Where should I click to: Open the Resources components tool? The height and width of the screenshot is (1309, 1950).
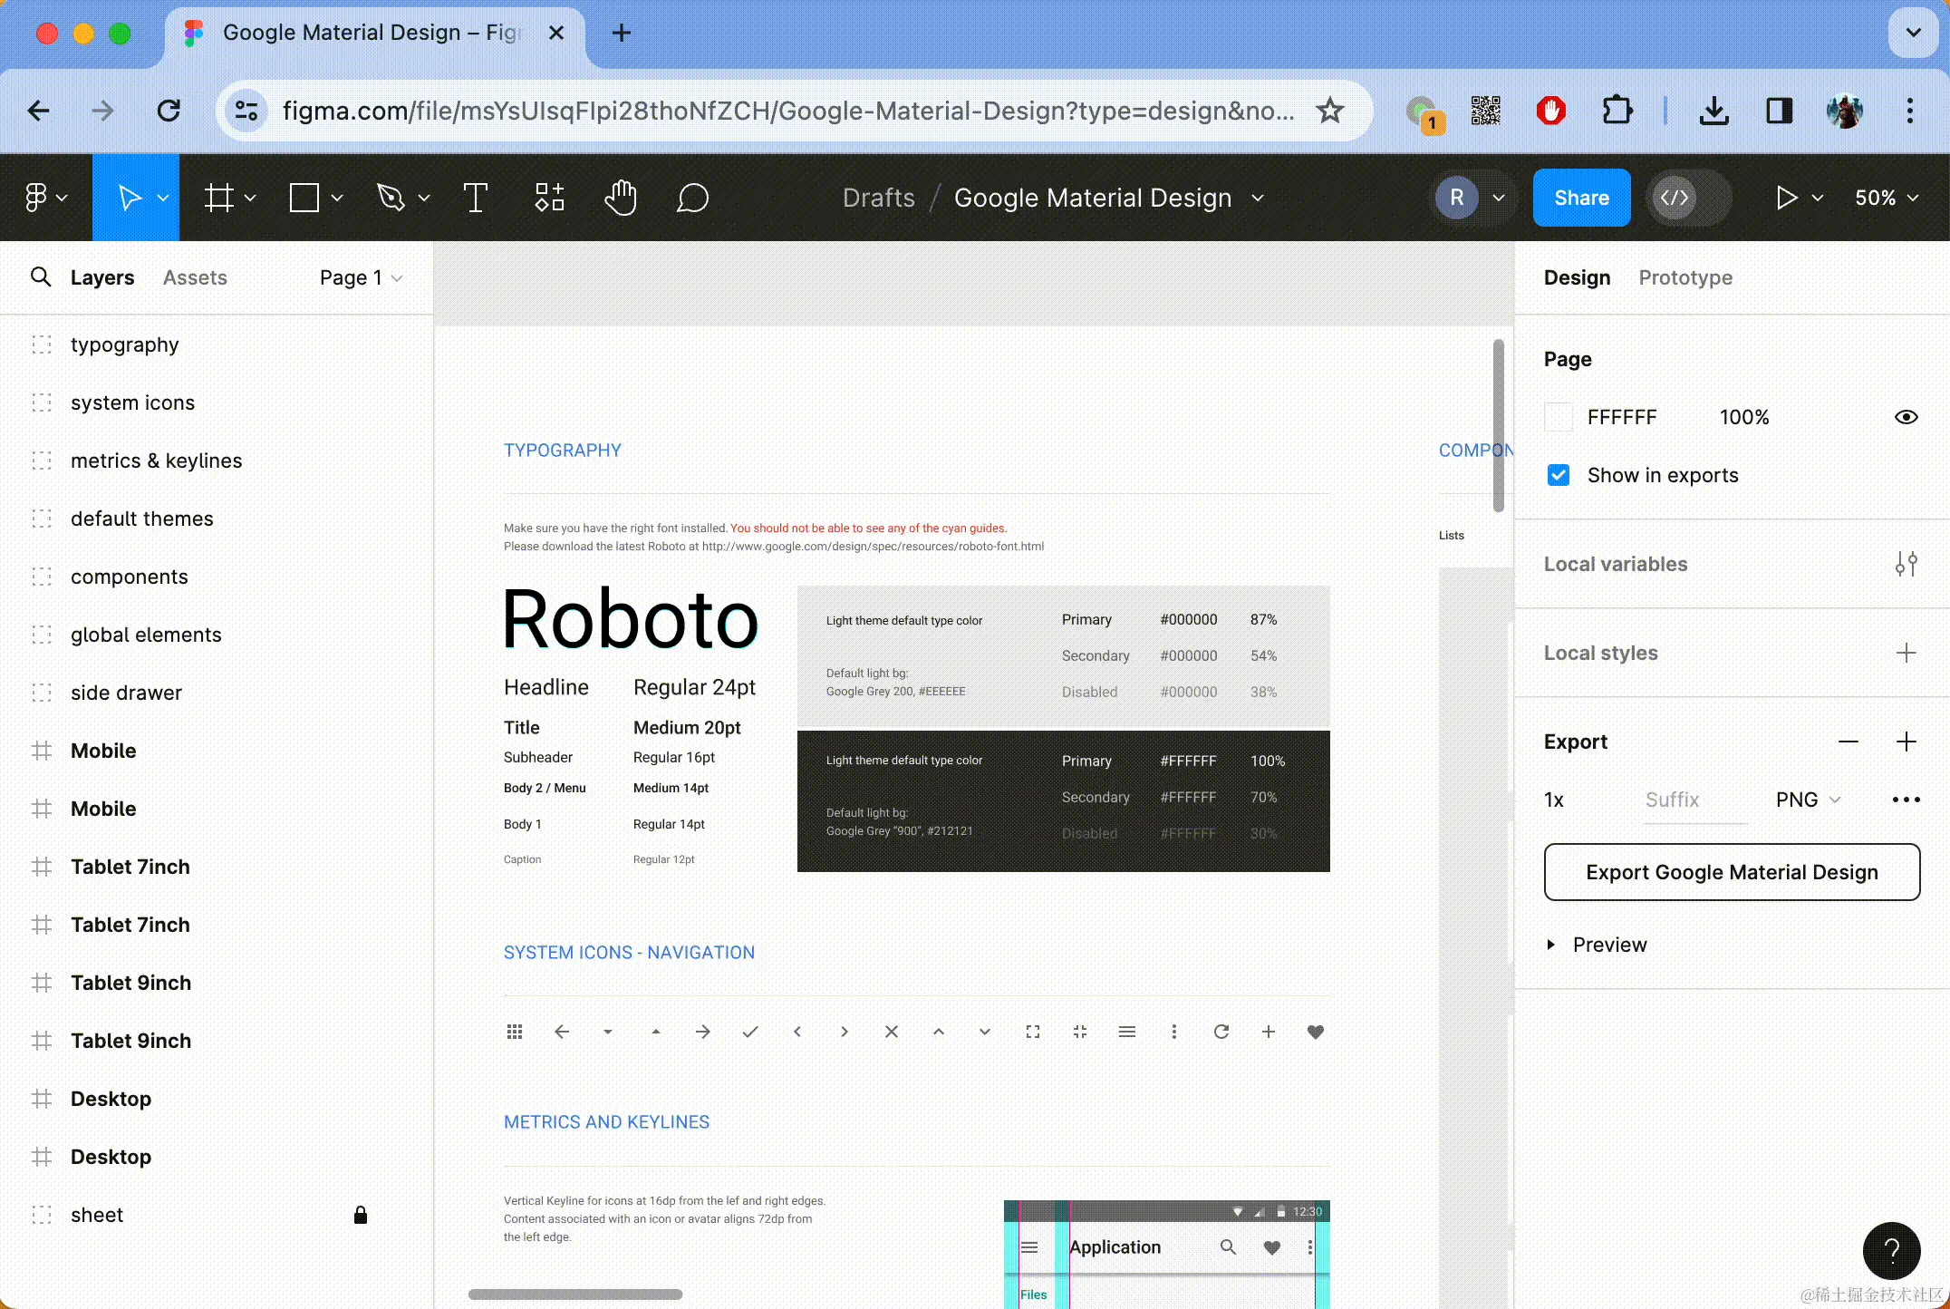pyautogui.click(x=549, y=198)
